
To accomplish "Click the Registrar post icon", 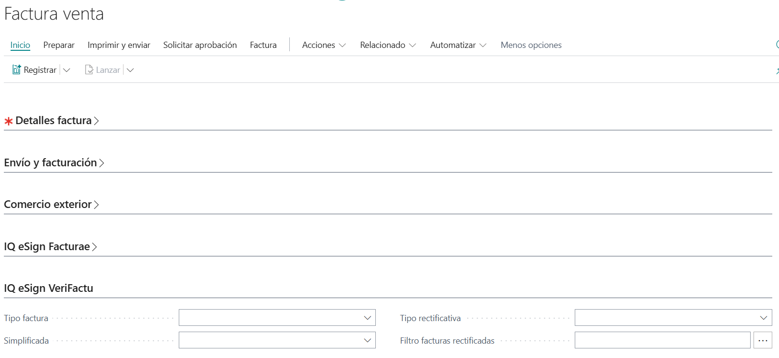I will coord(16,70).
